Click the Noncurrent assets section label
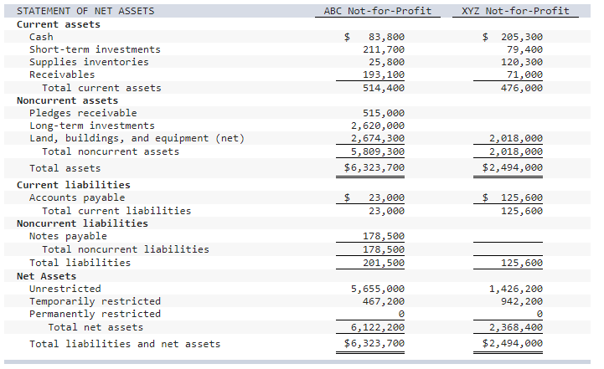 click(67, 100)
